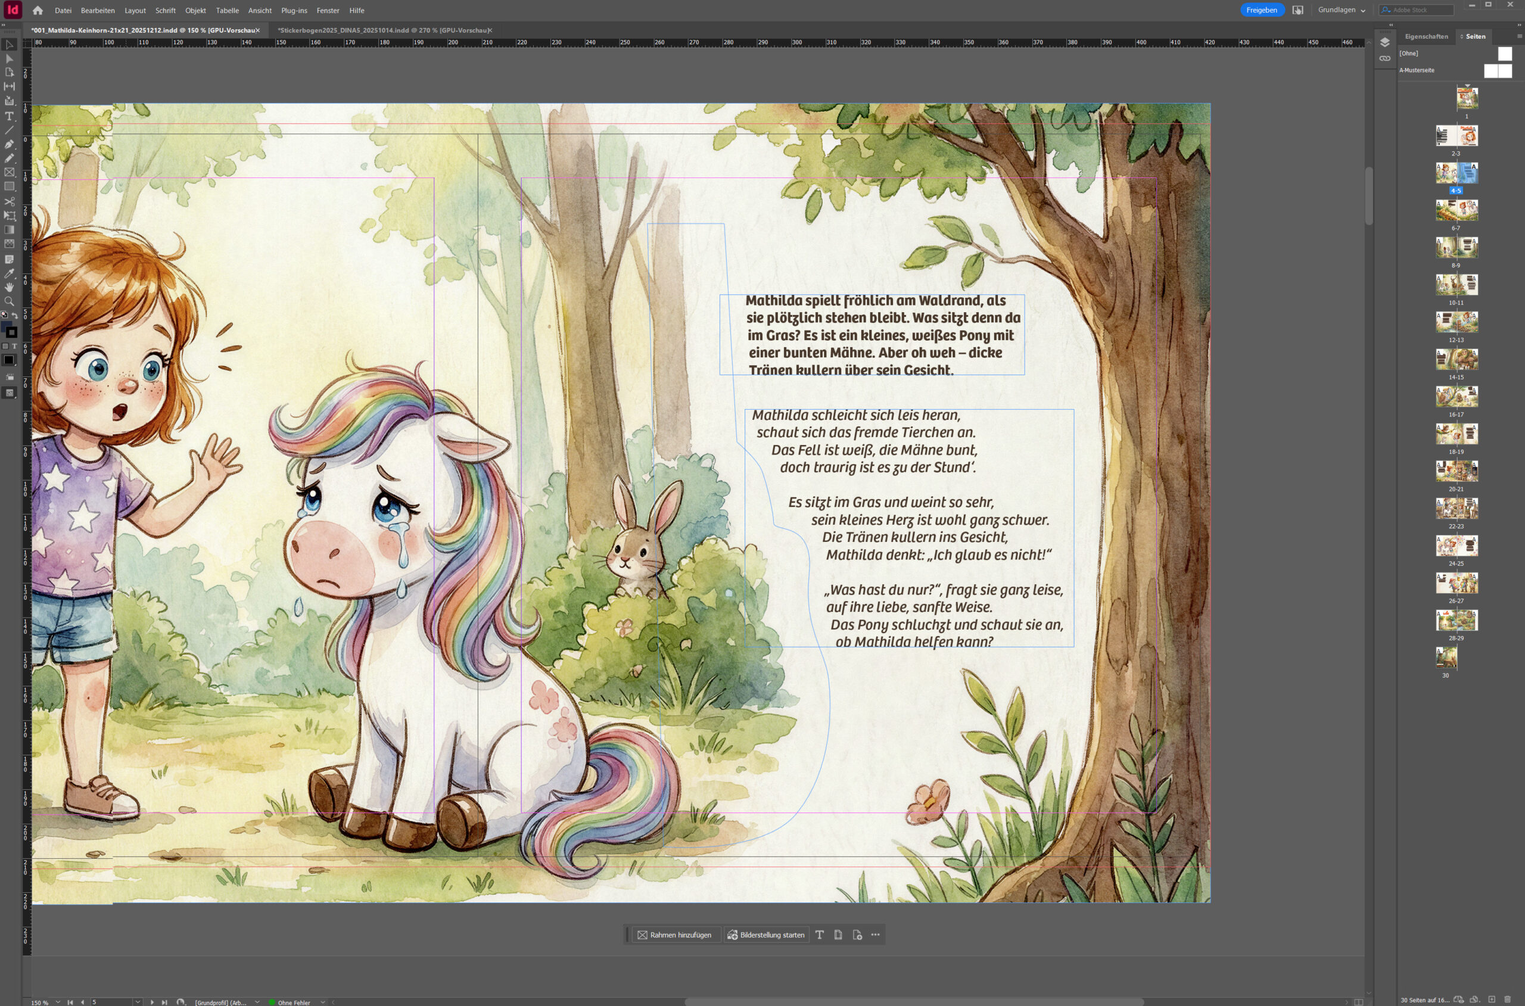The image size is (1525, 1006).
Task: Expand the Grundlagen workspace dropdown
Action: (x=1342, y=10)
